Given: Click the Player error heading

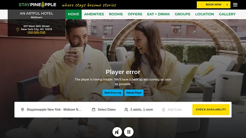Looking at the screenshot, I should point(123,72).
